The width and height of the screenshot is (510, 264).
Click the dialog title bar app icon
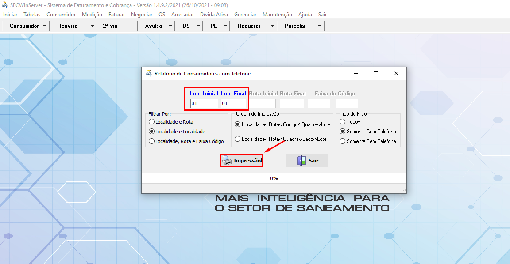coord(149,73)
